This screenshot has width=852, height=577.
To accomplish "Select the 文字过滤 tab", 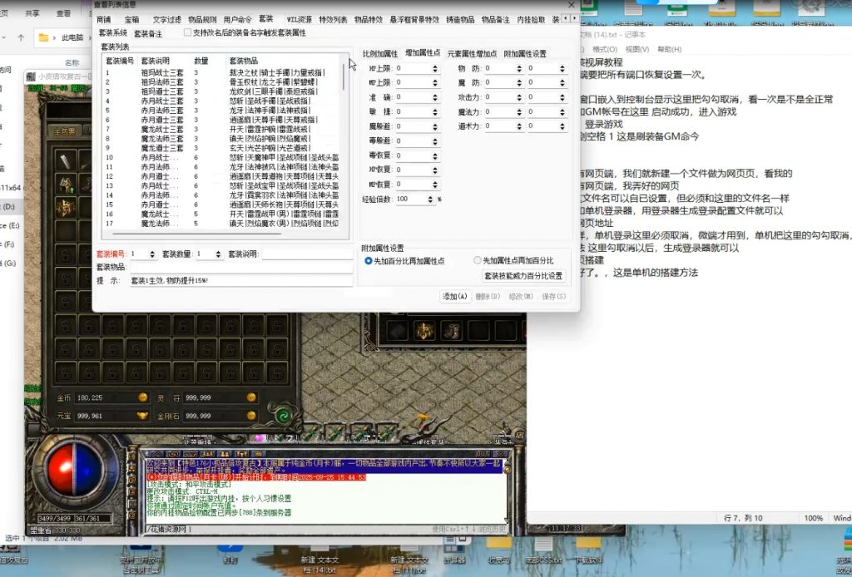I will coord(166,20).
